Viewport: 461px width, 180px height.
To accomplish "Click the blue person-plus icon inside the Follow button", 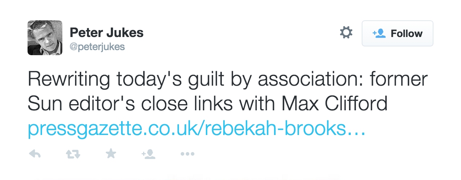I will tap(378, 33).
